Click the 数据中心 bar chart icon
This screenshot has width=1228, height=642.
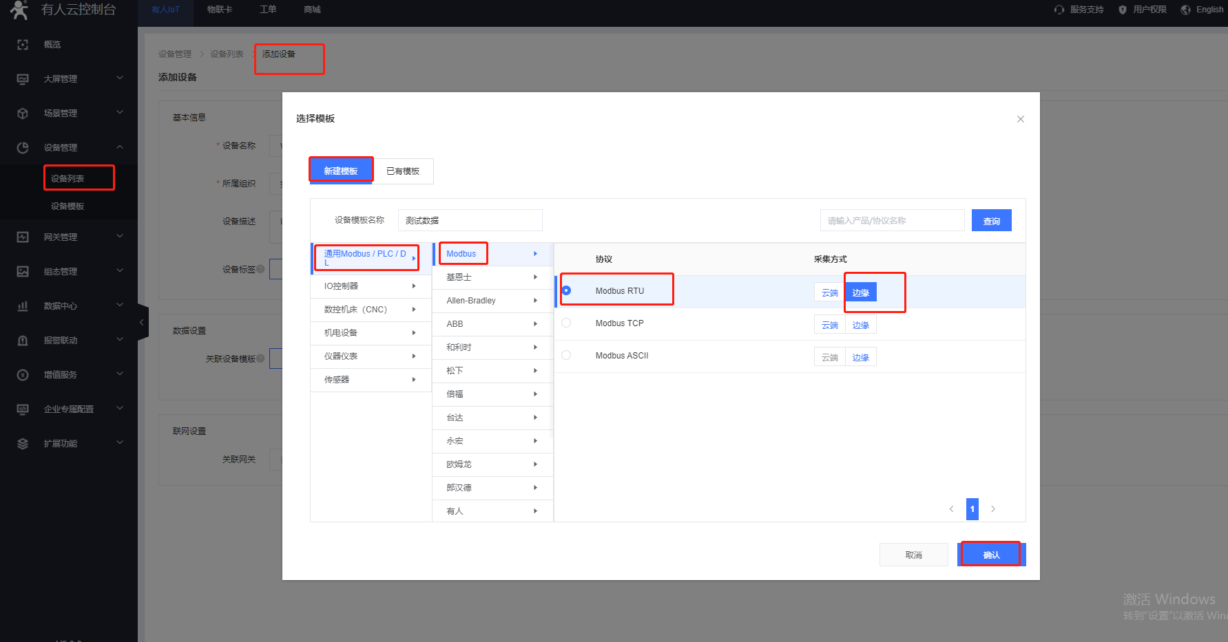click(23, 306)
